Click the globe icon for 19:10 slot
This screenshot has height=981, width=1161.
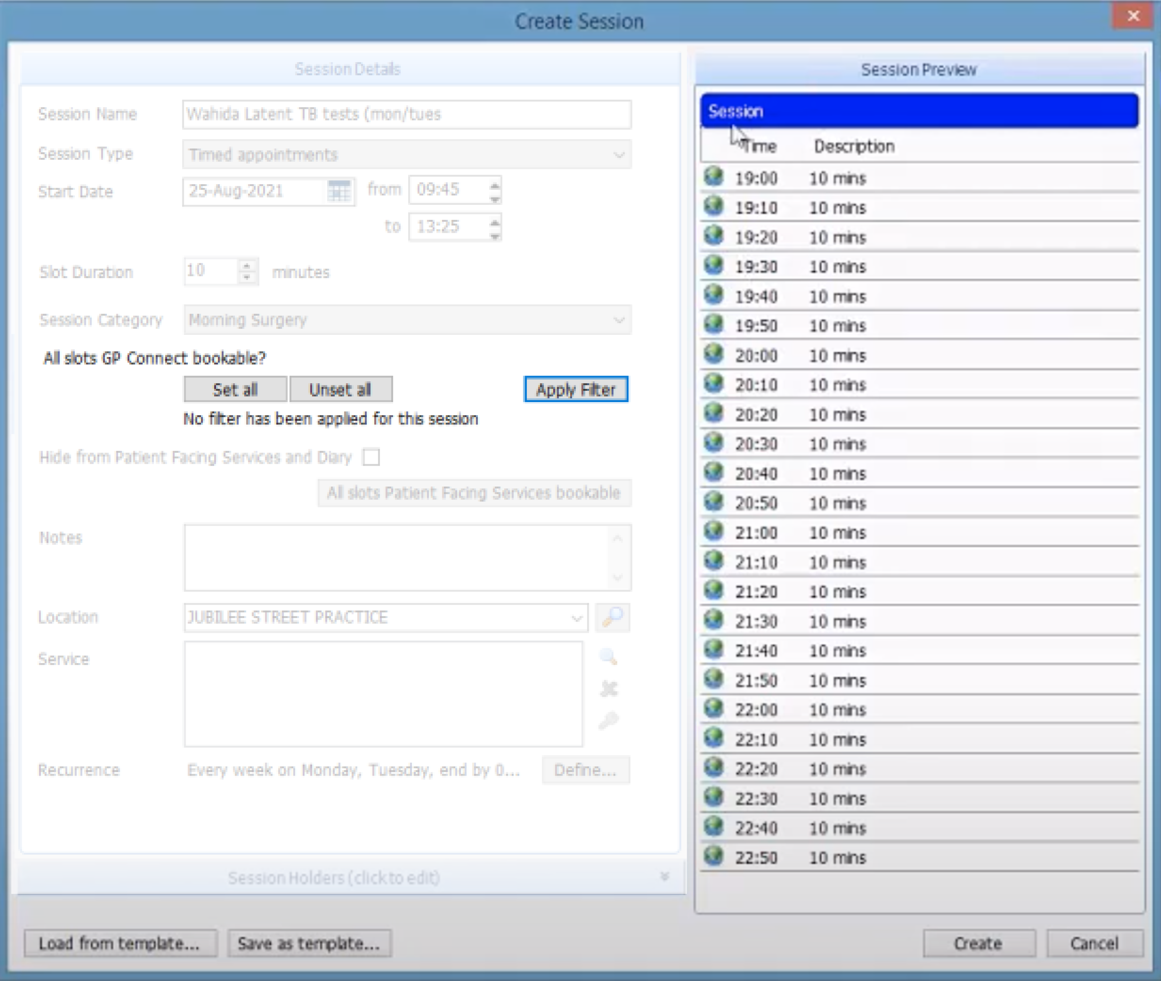pos(713,206)
